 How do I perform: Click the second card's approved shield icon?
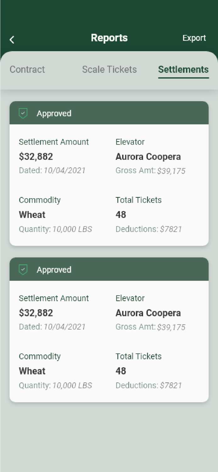coord(23,270)
